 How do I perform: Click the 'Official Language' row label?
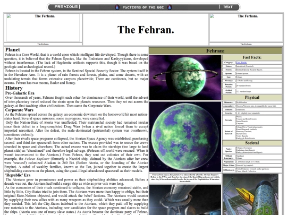point(229,157)
